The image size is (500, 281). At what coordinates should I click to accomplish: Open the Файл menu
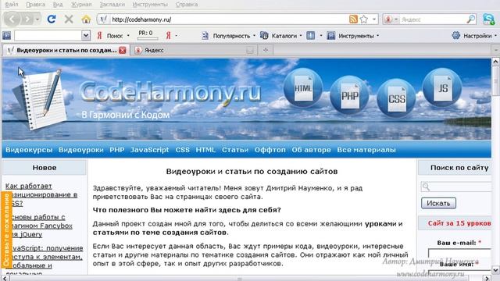pos(12,5)
